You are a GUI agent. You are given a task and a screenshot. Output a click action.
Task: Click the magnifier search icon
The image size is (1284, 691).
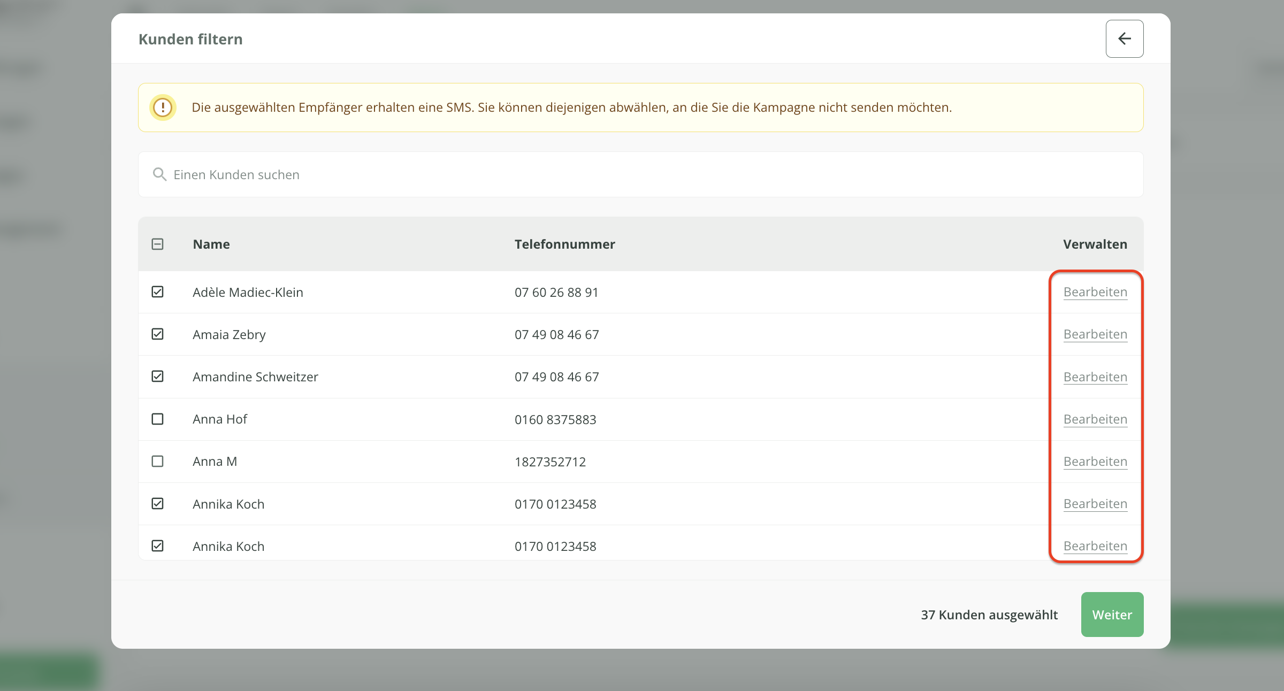coord(159,174)
